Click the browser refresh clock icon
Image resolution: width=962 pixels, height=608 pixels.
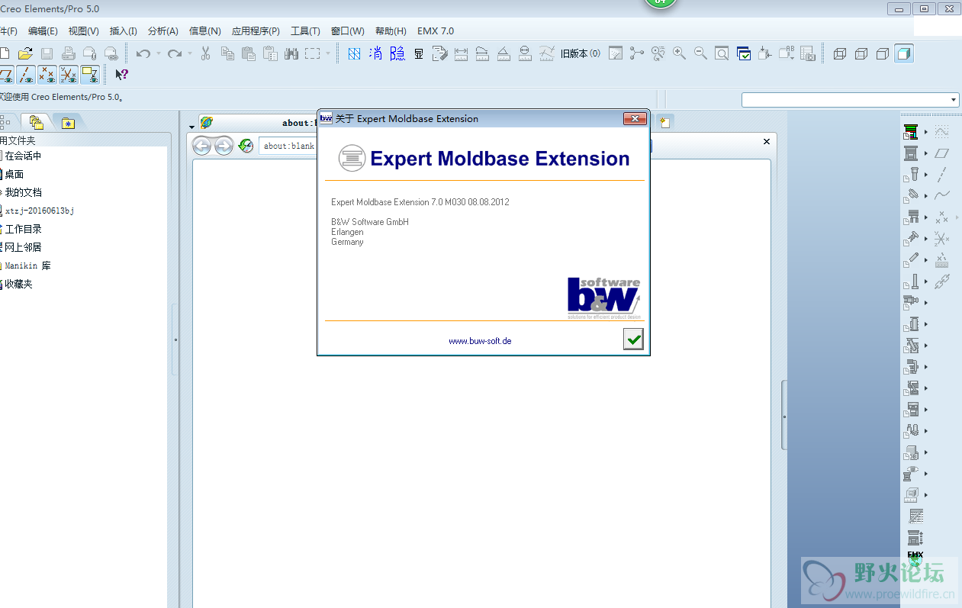click(246, 146)
